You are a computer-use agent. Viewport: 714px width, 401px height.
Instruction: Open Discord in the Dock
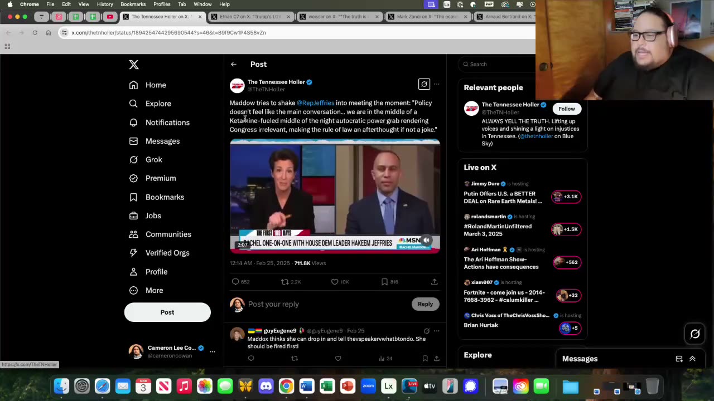266,386
